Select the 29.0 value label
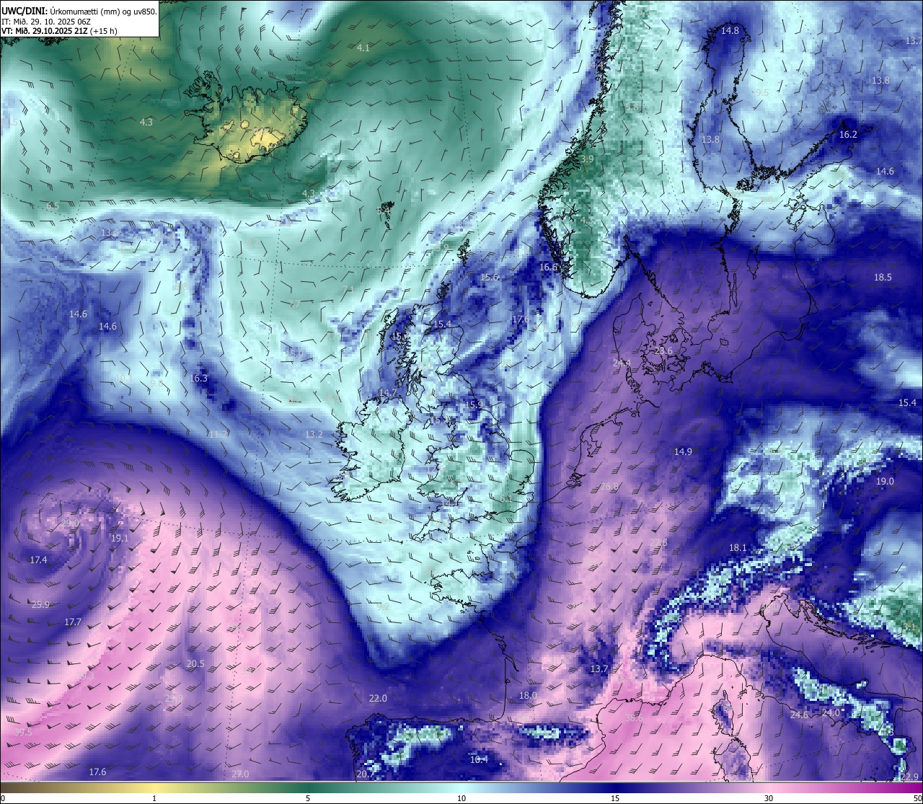The width and height of the screenshot is (923, 804). click(71, 524)
